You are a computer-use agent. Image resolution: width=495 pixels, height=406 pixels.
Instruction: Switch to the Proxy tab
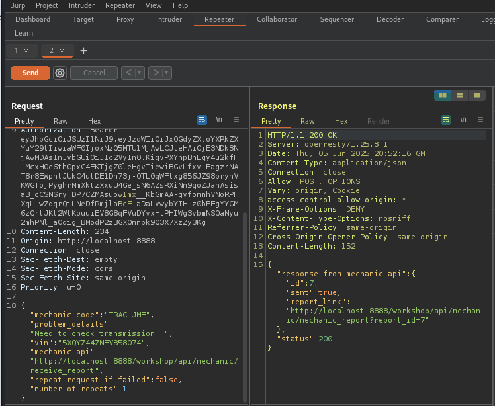point(125,19)
